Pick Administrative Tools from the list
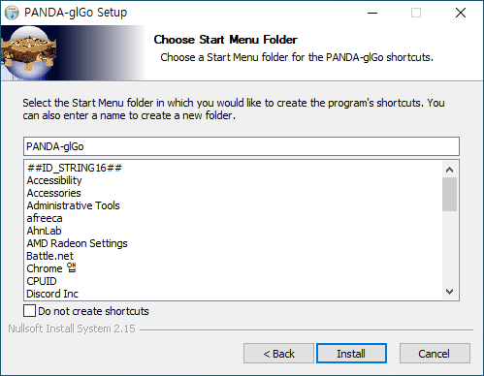 (x=73, y=205)
